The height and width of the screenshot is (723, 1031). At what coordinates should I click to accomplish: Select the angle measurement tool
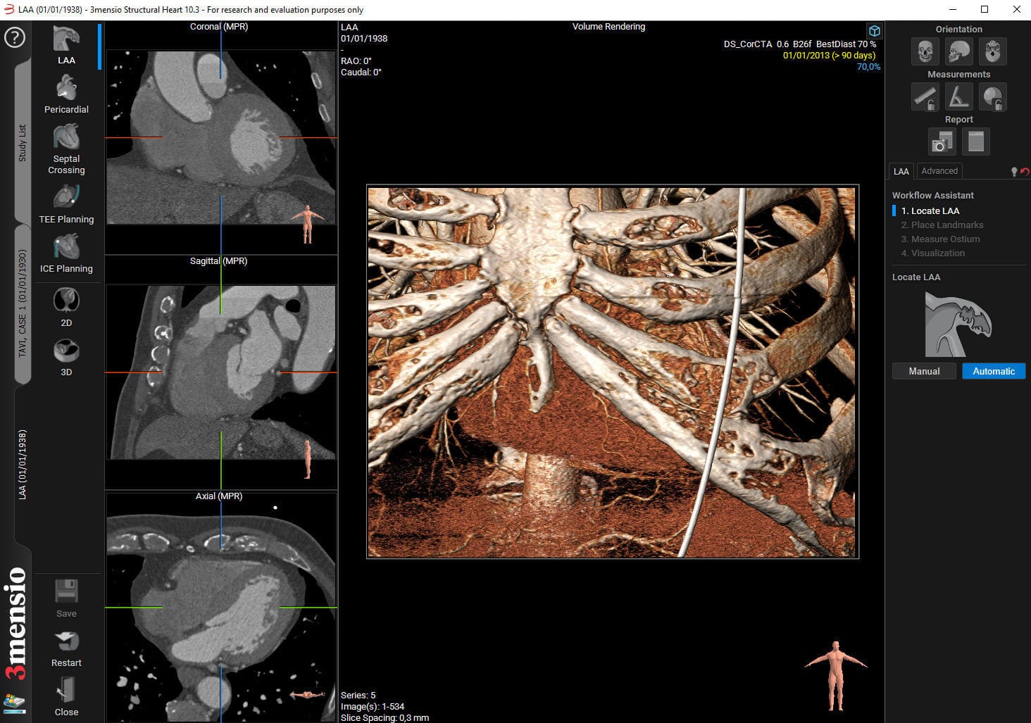point(958,96)
